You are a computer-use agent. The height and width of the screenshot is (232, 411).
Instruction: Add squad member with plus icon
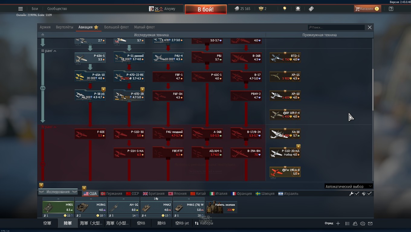338,224
